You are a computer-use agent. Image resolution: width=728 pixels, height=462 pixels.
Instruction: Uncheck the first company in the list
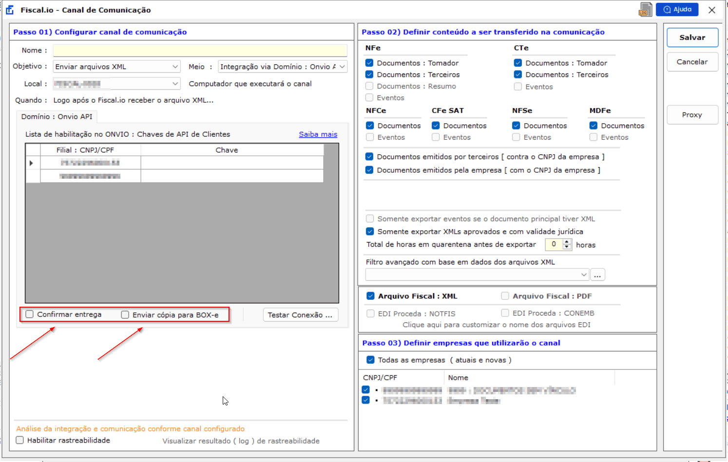[366, 390]
